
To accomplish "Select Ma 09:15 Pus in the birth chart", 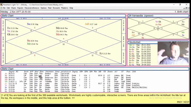I will (x=62, y=34).
